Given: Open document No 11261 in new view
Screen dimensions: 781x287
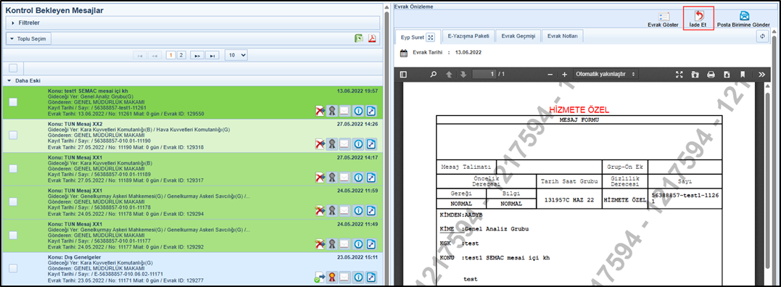Looking at the screenshot, I should pyautogui.click(x=371, y=110).
